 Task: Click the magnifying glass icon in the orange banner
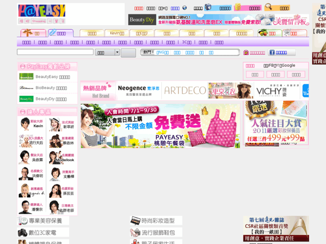click(x=269, y=7)
